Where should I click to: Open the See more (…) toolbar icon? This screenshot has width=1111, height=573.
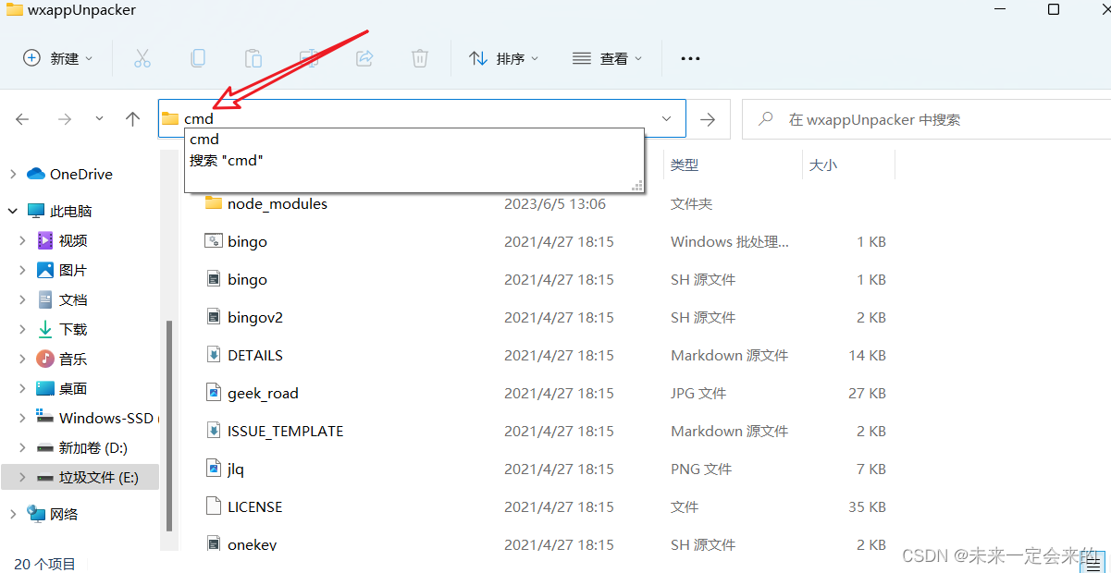point(690,57)
